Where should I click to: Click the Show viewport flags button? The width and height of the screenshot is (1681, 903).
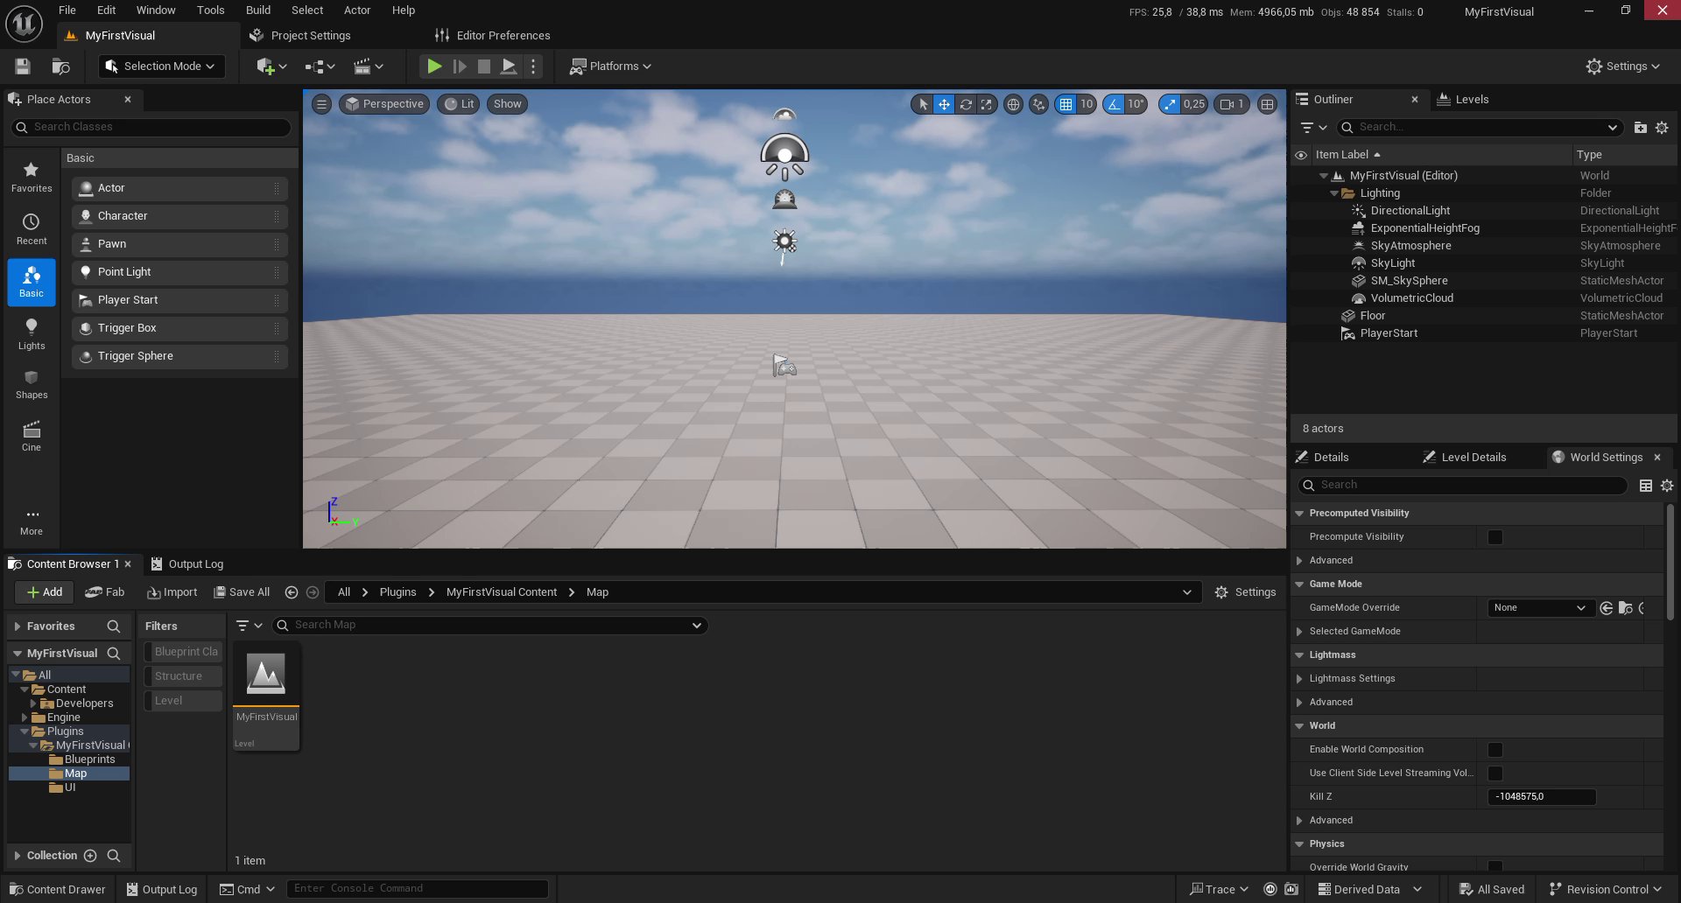[507, 104]
